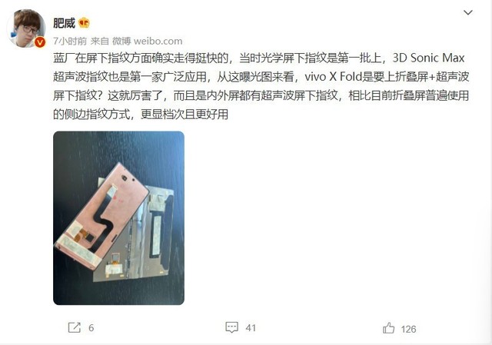Click the crown membership badge beside 肥威

click(x=84, y=23)
